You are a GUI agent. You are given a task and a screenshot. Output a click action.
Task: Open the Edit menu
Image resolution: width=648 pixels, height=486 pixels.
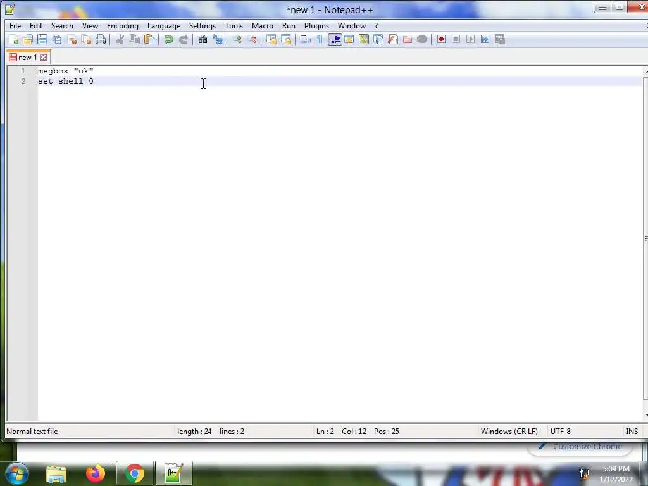[x=36, y=25]
